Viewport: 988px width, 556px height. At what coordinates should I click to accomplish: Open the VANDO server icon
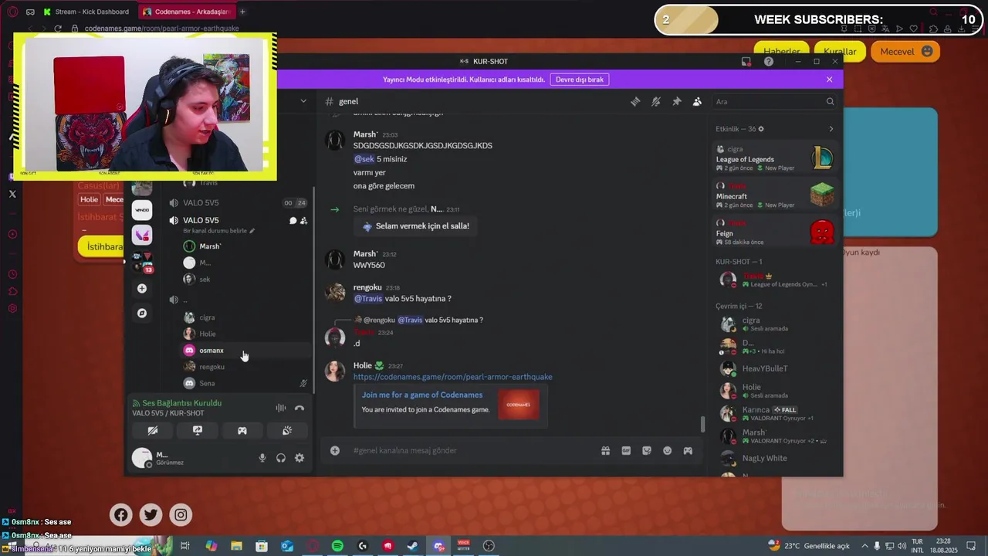coord(142,209)
